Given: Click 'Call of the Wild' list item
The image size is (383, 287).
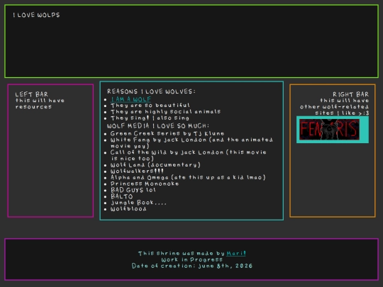Looking at the screenshot, I should [x=189, y=155].
